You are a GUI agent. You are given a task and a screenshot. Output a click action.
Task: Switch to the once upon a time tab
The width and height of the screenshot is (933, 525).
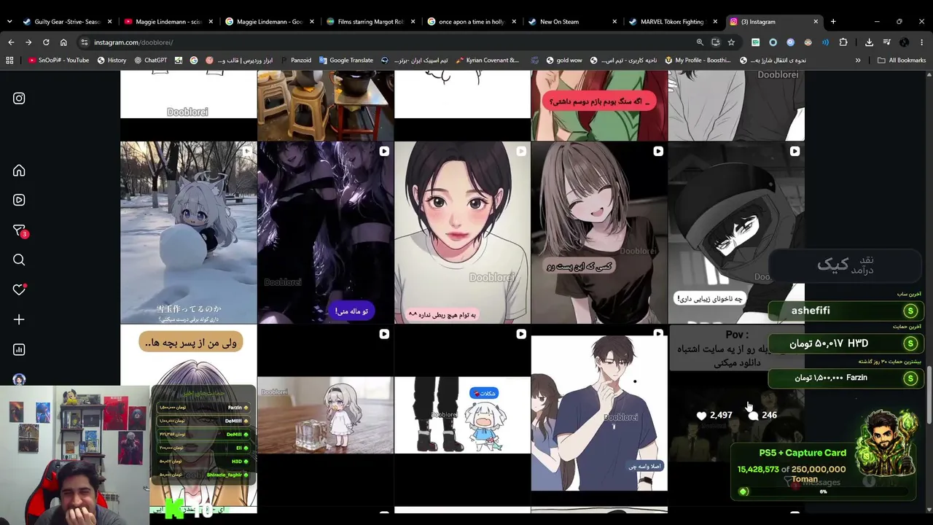pos(471,22)
